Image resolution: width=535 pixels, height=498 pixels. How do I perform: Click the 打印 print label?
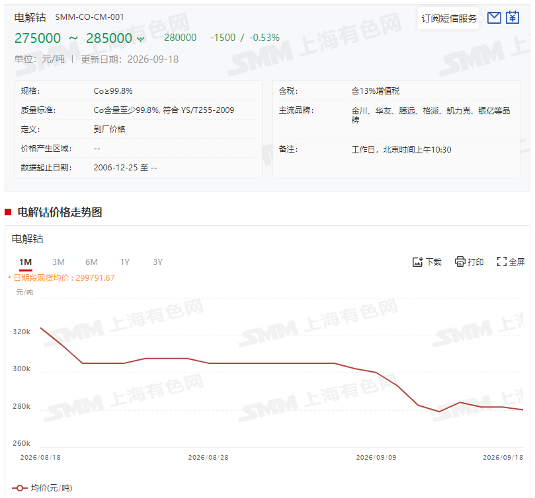(x=475, y=262)
